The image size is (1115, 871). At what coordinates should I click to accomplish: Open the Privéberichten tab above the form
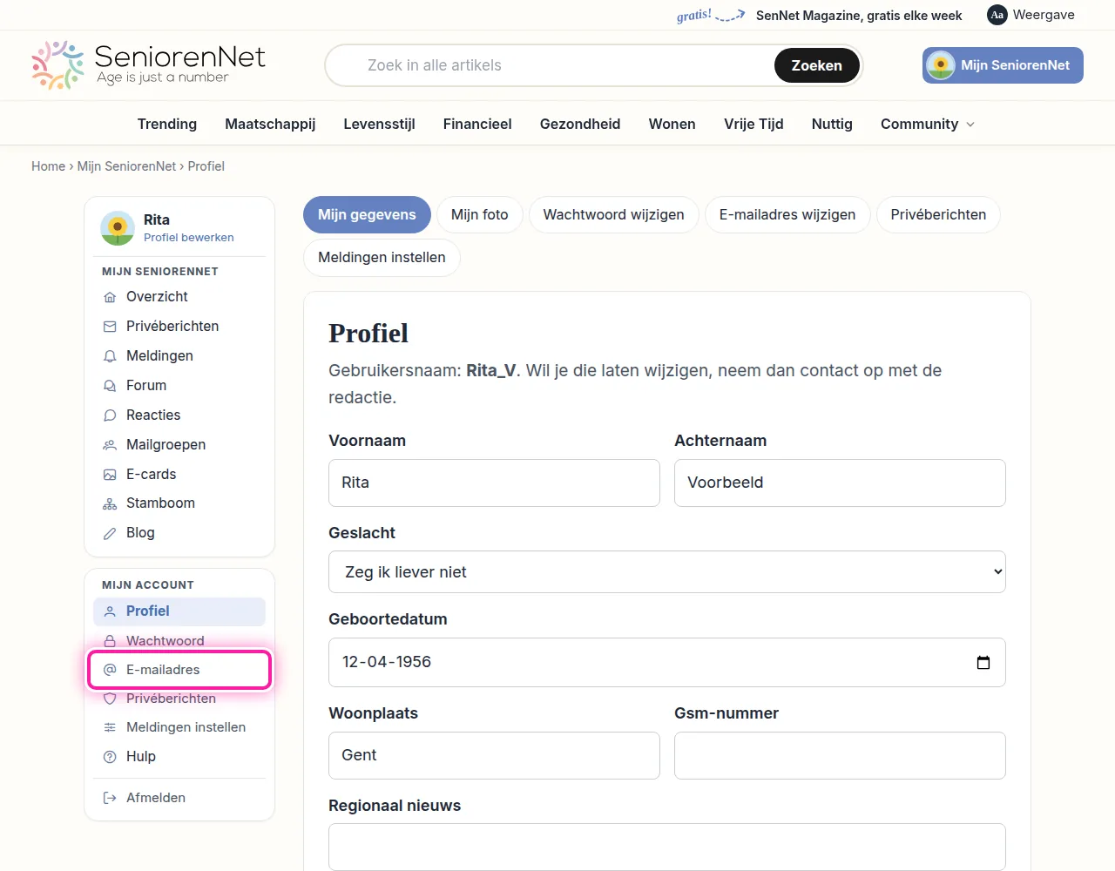point(938,215)
